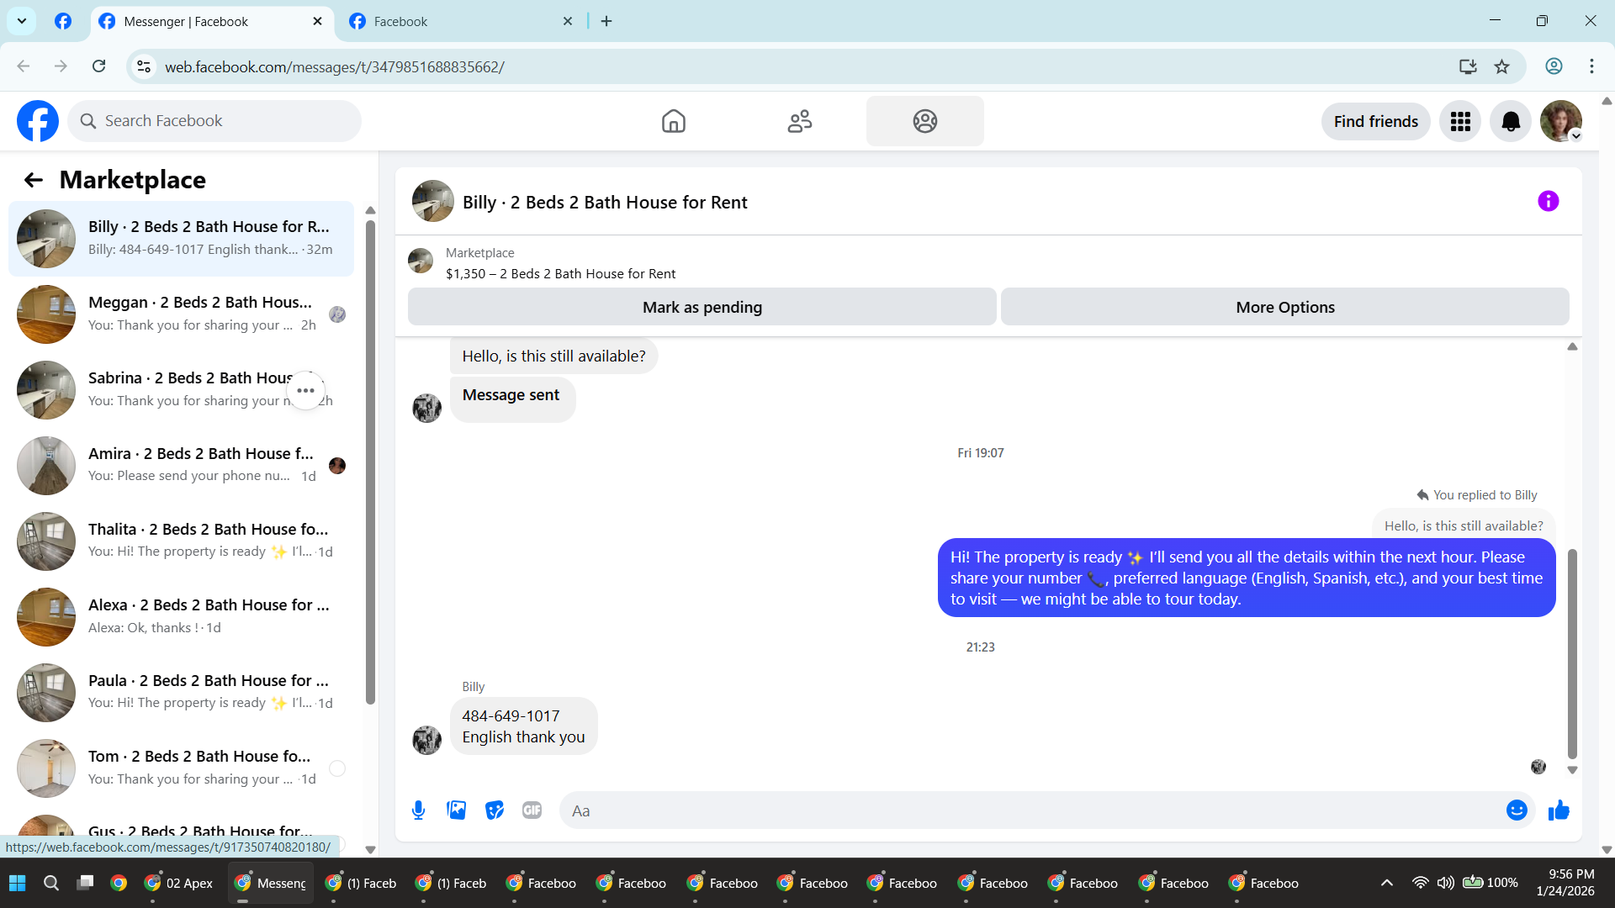Expand the browser tab search dropdown
This screenshot has height=908, width=1615.
point(22,21)
